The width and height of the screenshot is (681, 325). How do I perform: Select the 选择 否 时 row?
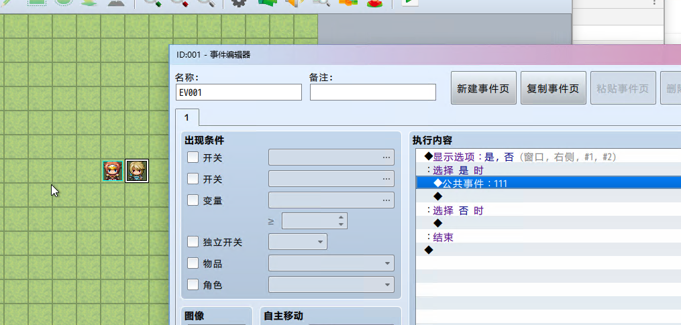548,210
